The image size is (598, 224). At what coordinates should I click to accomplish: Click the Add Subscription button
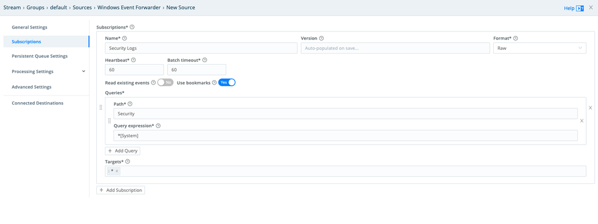(120, 190)
